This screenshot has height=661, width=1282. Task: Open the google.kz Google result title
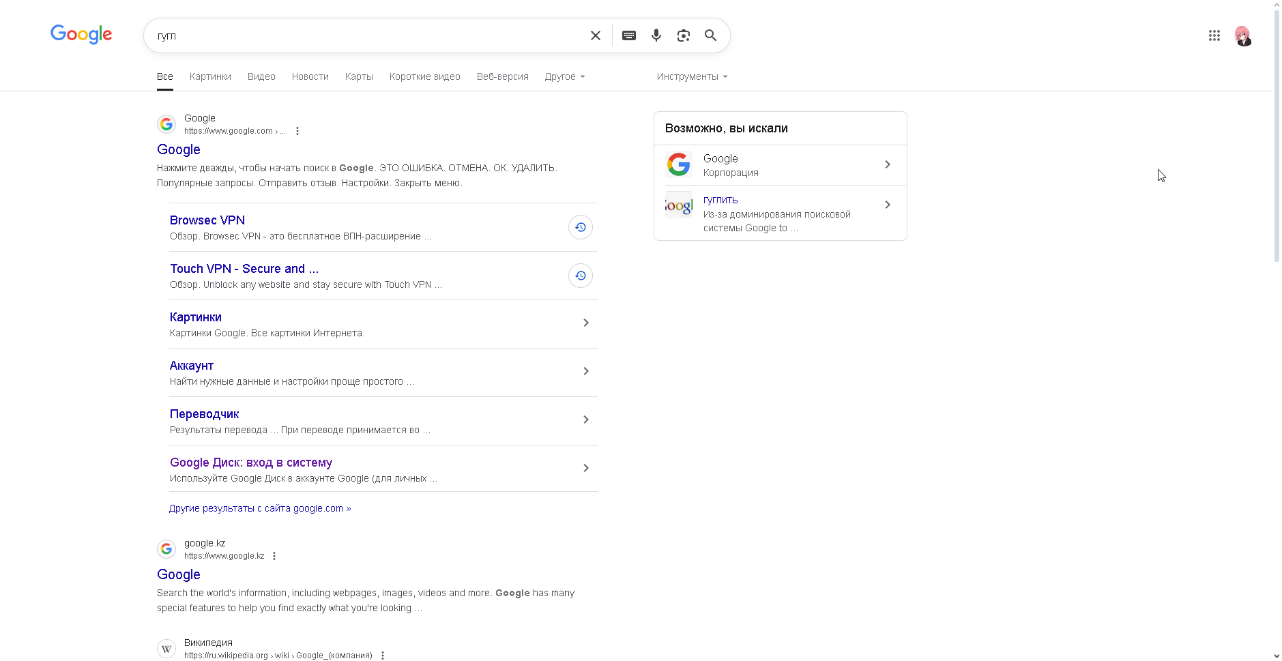179,574
